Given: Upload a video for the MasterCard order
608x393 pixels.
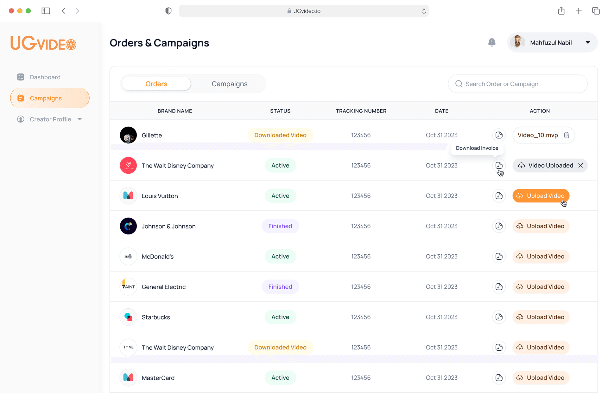Looking at the screenshot, I should [541, 378].
